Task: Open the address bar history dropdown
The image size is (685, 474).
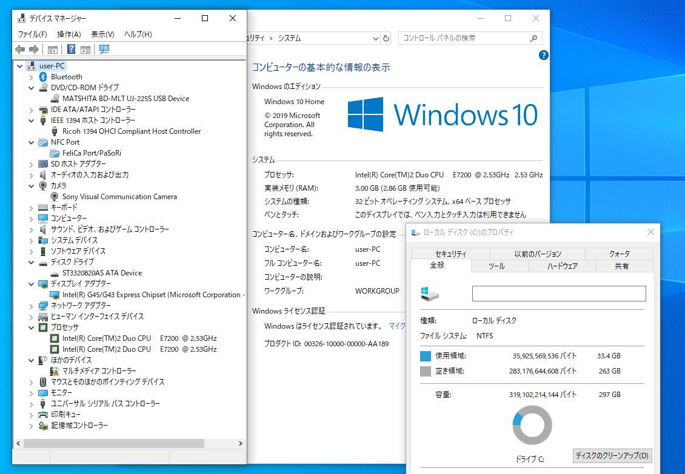Action: click(x=375, y=38)
